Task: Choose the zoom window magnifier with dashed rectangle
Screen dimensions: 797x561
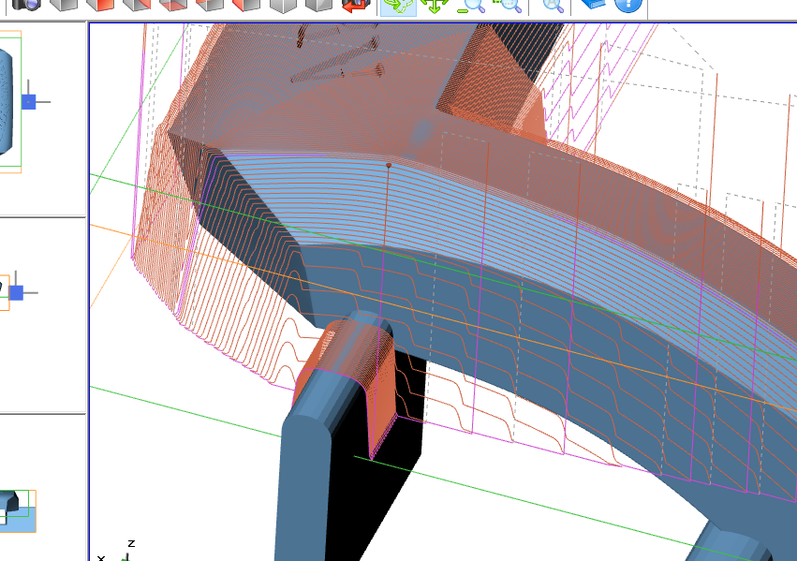Action: (507, 6)
